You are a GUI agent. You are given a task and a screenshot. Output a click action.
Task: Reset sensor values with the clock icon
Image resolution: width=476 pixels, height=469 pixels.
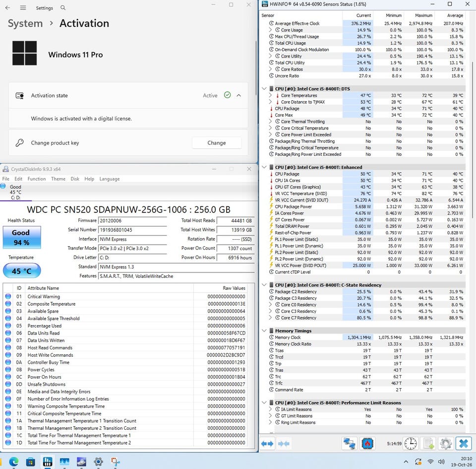point(411,444)
